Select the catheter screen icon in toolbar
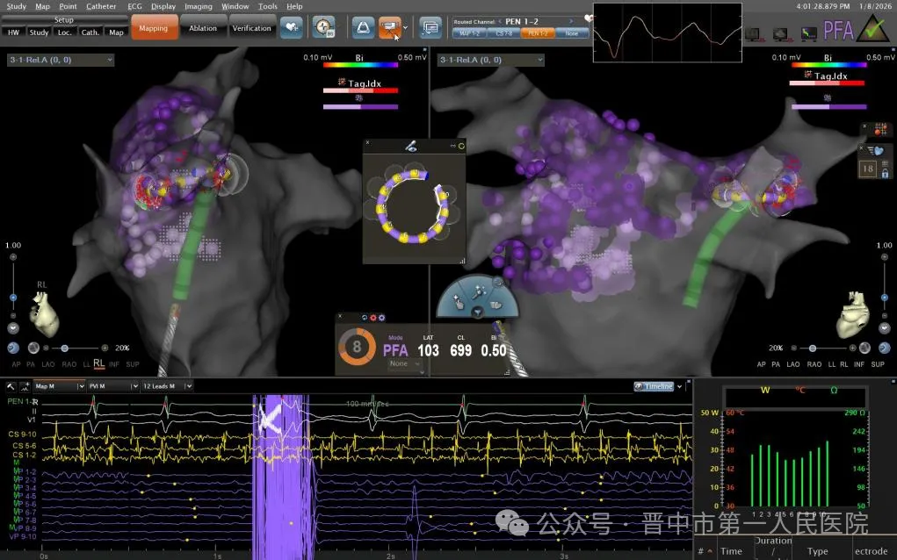897x560 pixels. [387, 27]
